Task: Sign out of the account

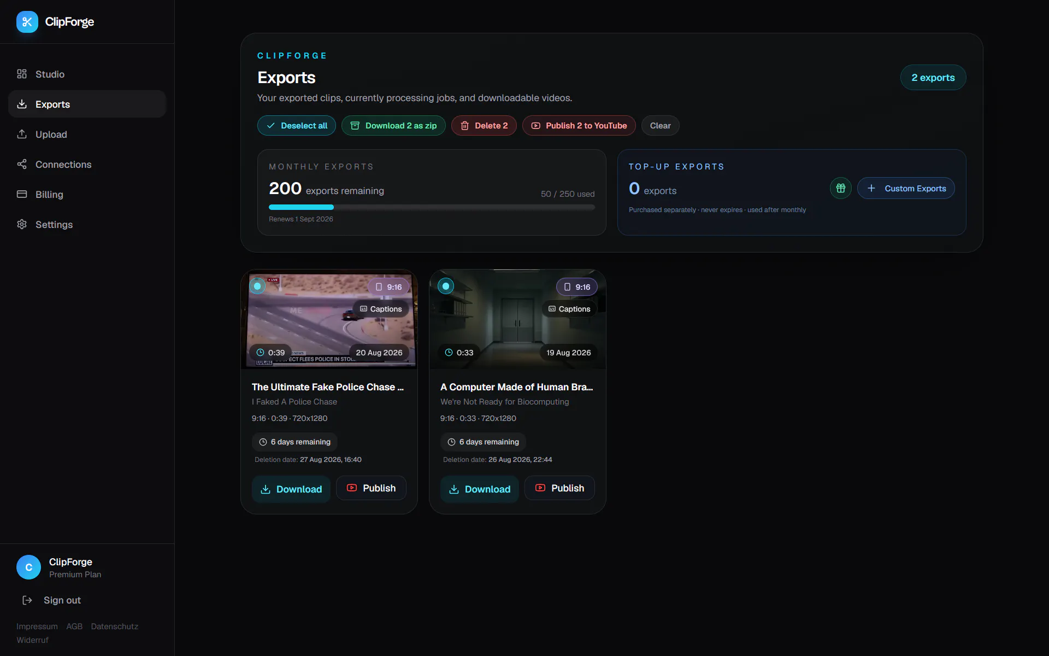Action: tap(51, 600)
